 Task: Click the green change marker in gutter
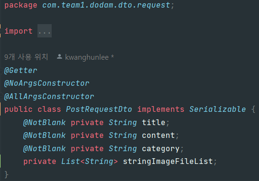click(x=0, y=161)
